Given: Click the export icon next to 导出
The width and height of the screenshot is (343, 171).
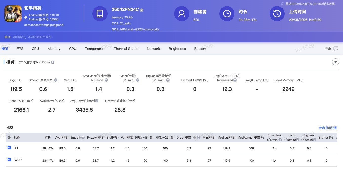Looking at the screenshot, I should click(x=336, y=49).
